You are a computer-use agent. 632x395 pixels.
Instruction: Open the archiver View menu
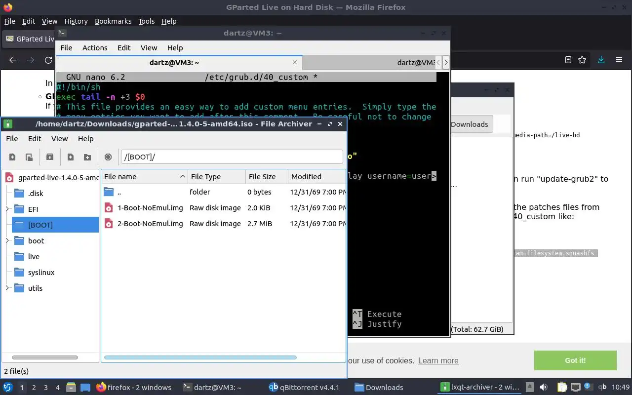(x=60, y=139)
